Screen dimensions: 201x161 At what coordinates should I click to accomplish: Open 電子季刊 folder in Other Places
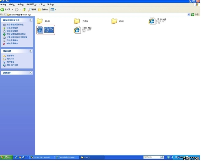point(10,56)
